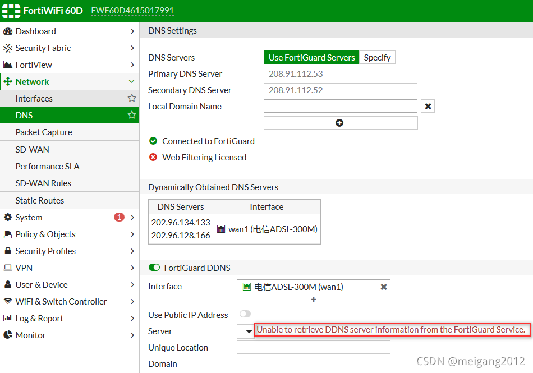Open the DDNS Server dropdown
This screenshot has width=533, height=373.
click(245, 331)
